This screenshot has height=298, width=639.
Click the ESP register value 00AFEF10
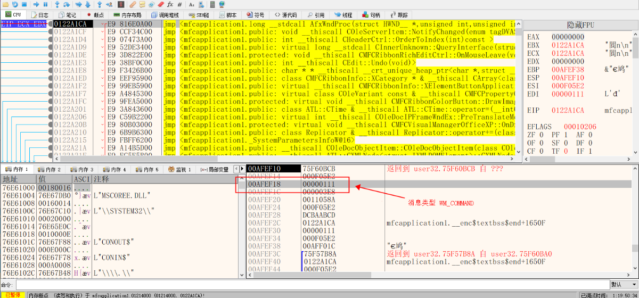(x=568, y=77)
